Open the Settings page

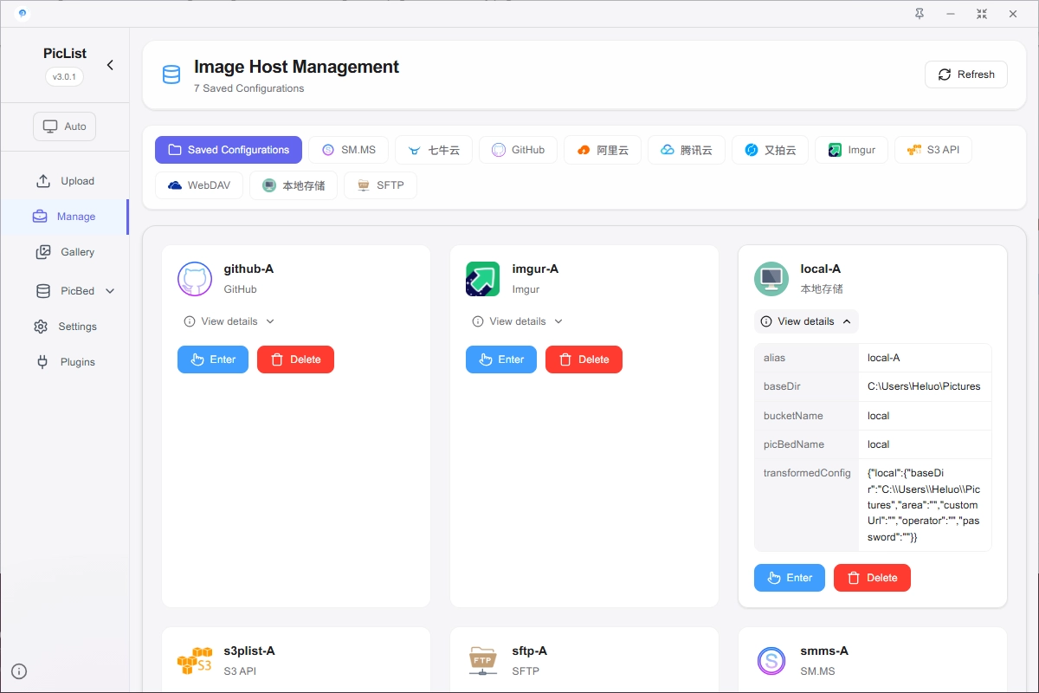65,327
